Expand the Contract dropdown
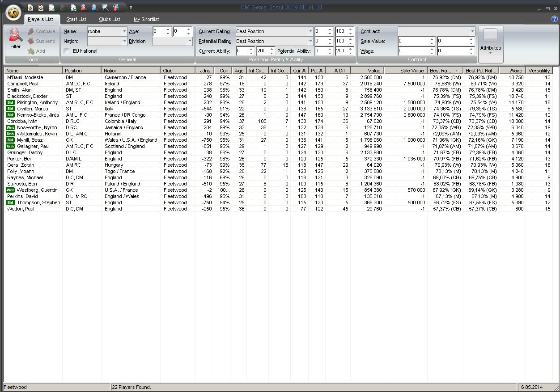This screenshot has height=392, width=560. 472,31
